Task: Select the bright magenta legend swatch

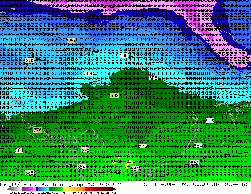Action: 32,189
